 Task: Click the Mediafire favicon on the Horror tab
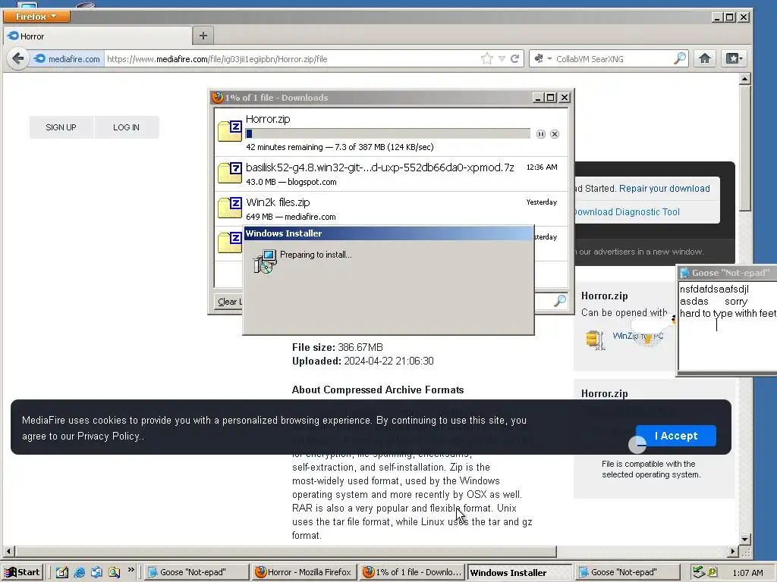tap(13, 36)
